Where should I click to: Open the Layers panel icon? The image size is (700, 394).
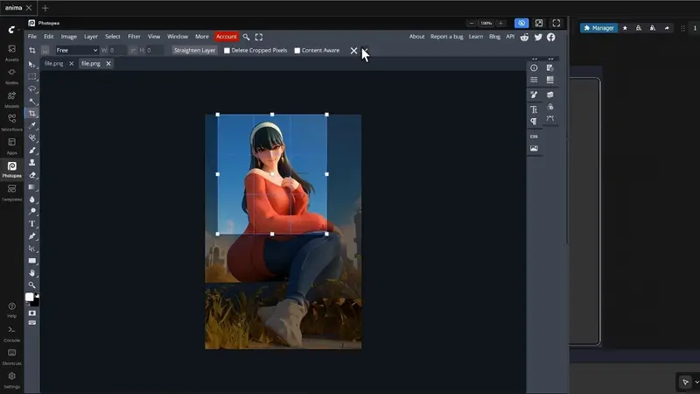pos(550,95)
